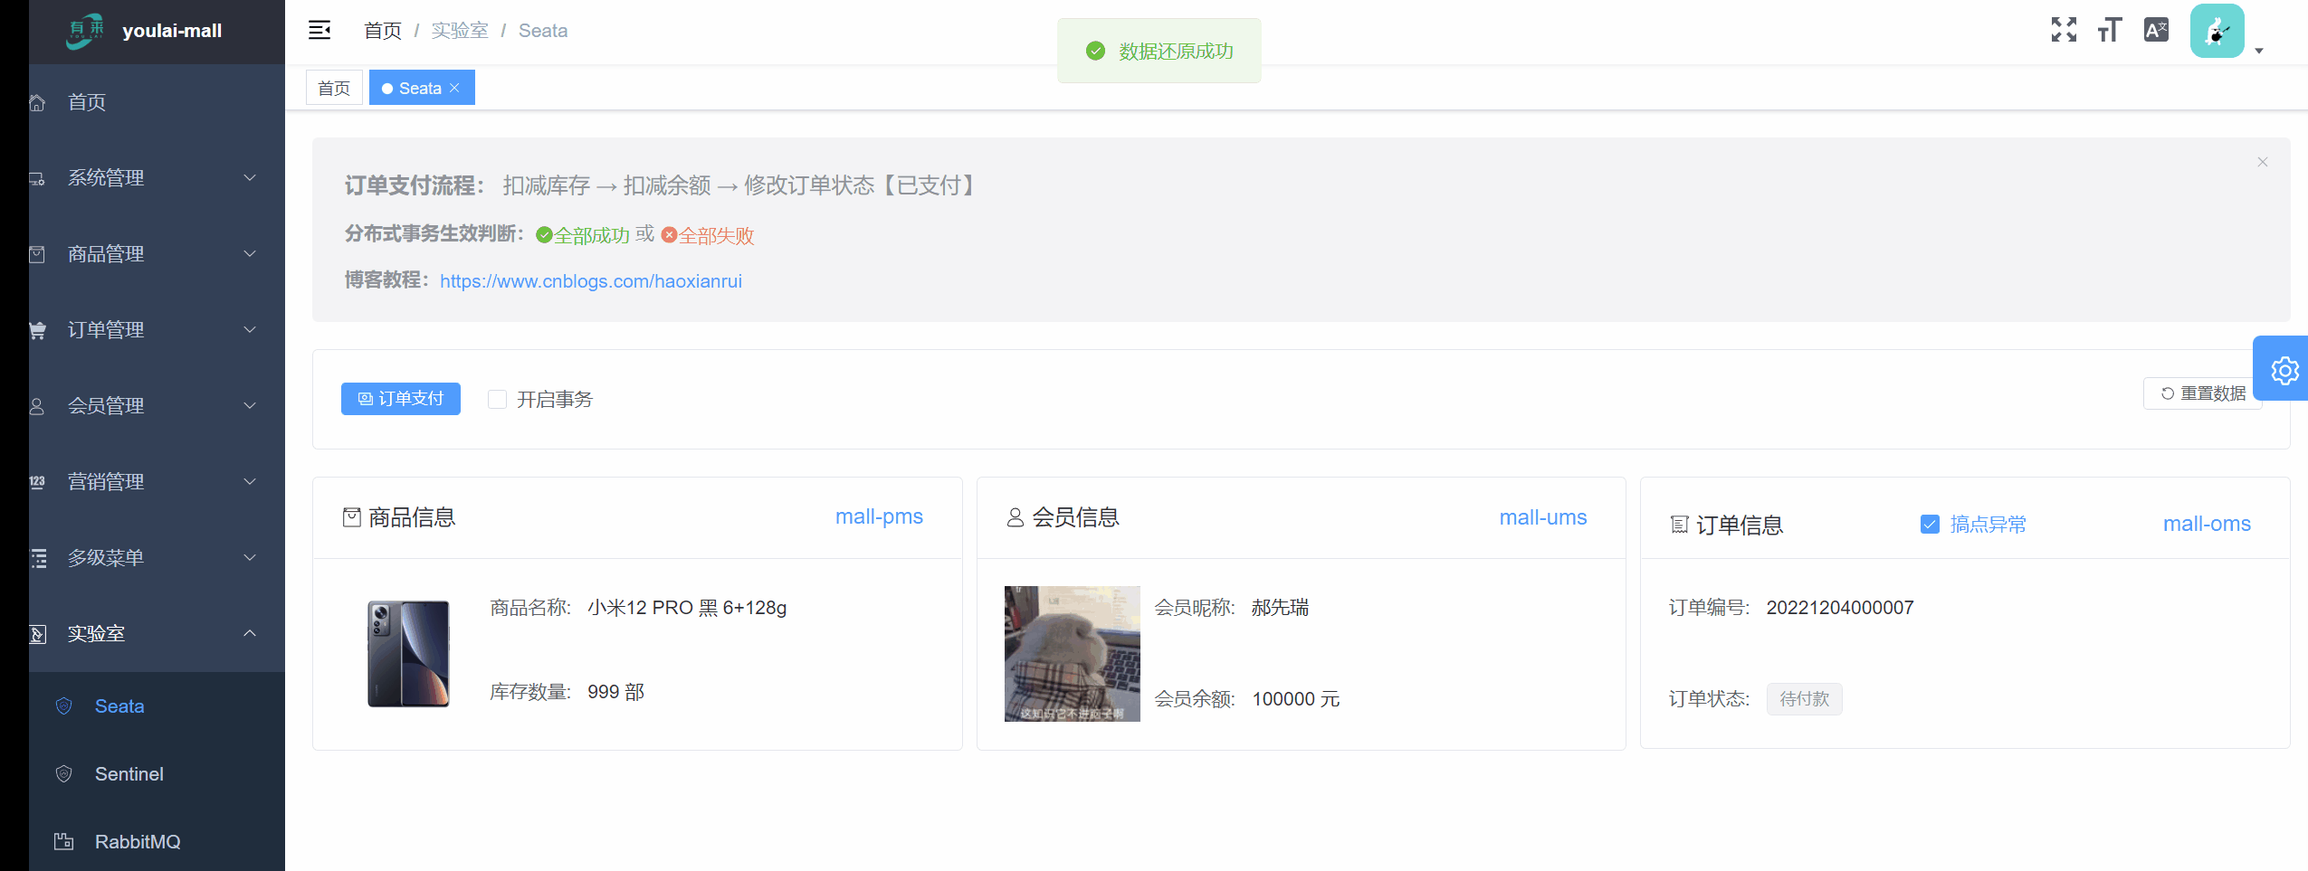Open the cnblogs haoxianrui blog link
Viewport: 2308px width, 871px height.
pos(590,281)
